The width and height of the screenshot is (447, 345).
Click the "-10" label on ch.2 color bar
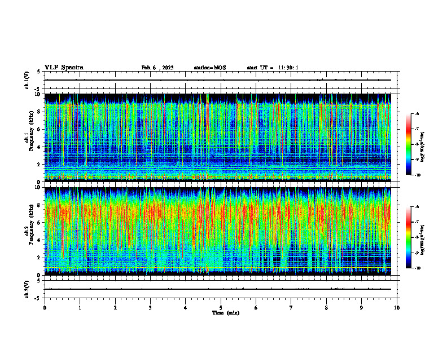coord(417,268)
